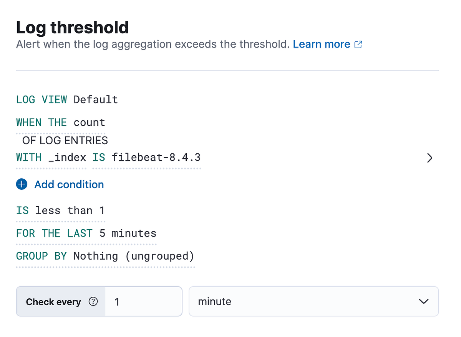Click the Check every label
Image resolution: width=461 pixels, height=337 pixels.
(x=53, y=302)
